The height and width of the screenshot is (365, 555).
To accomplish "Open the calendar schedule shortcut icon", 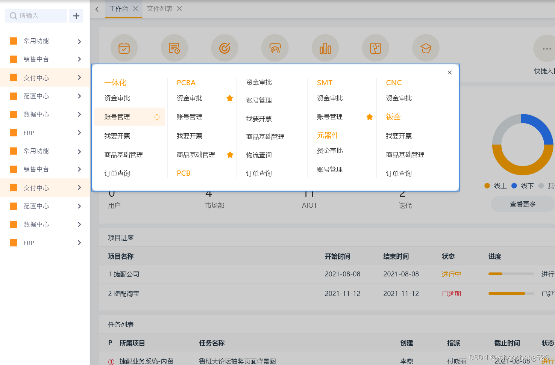I will (124, 48).
